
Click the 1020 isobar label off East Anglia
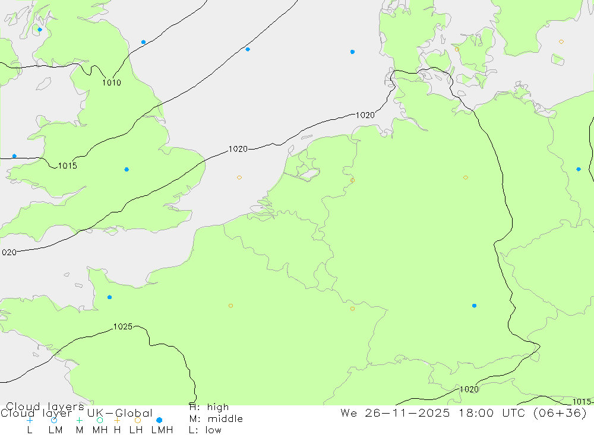(x=238, y=149)
